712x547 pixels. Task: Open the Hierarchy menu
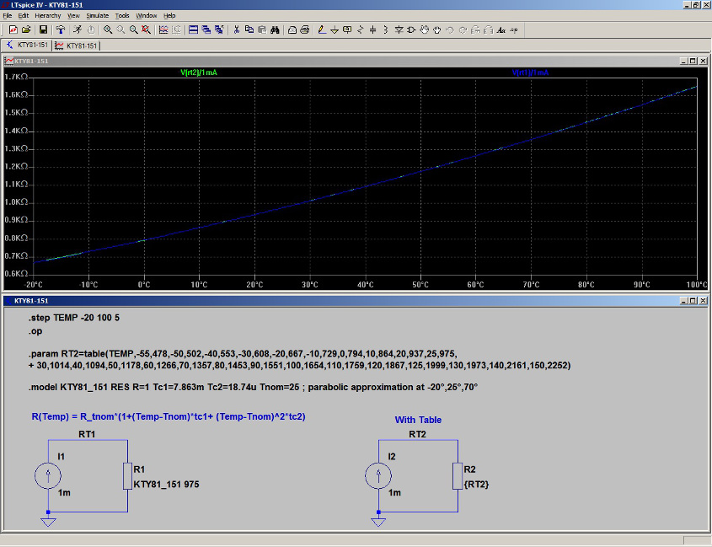(47, 15)
